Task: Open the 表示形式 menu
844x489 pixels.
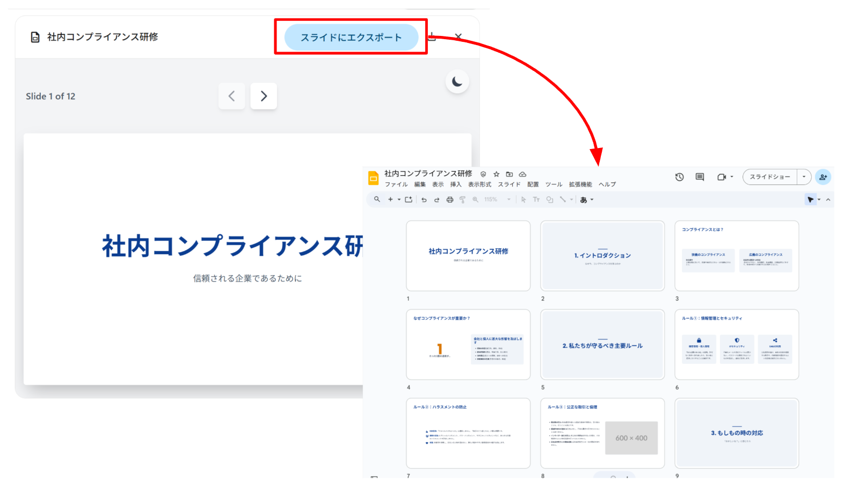Action: (479, 184)
